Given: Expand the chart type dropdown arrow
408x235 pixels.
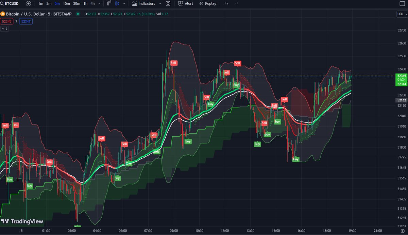Looking at the screenshot, I should coord(124,3).
